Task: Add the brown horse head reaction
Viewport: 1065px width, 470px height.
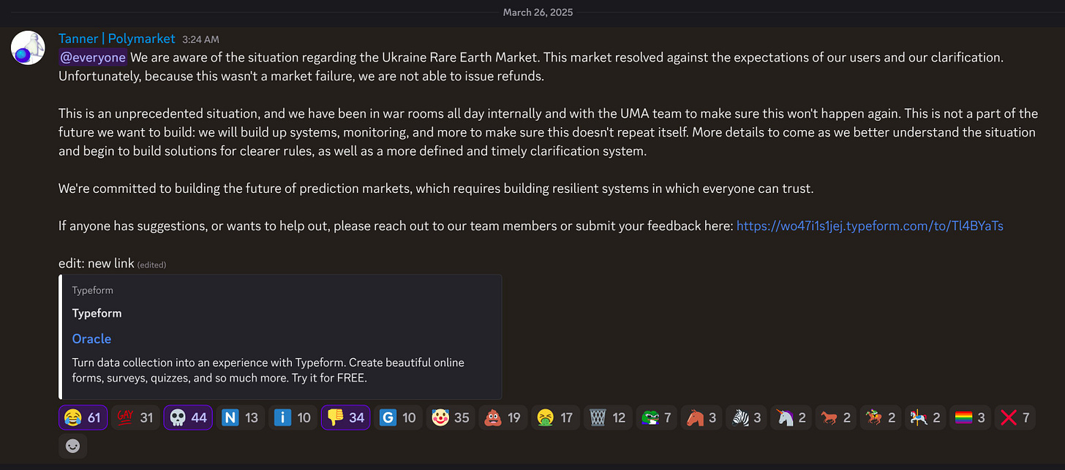Action: (x=701, y=417)
